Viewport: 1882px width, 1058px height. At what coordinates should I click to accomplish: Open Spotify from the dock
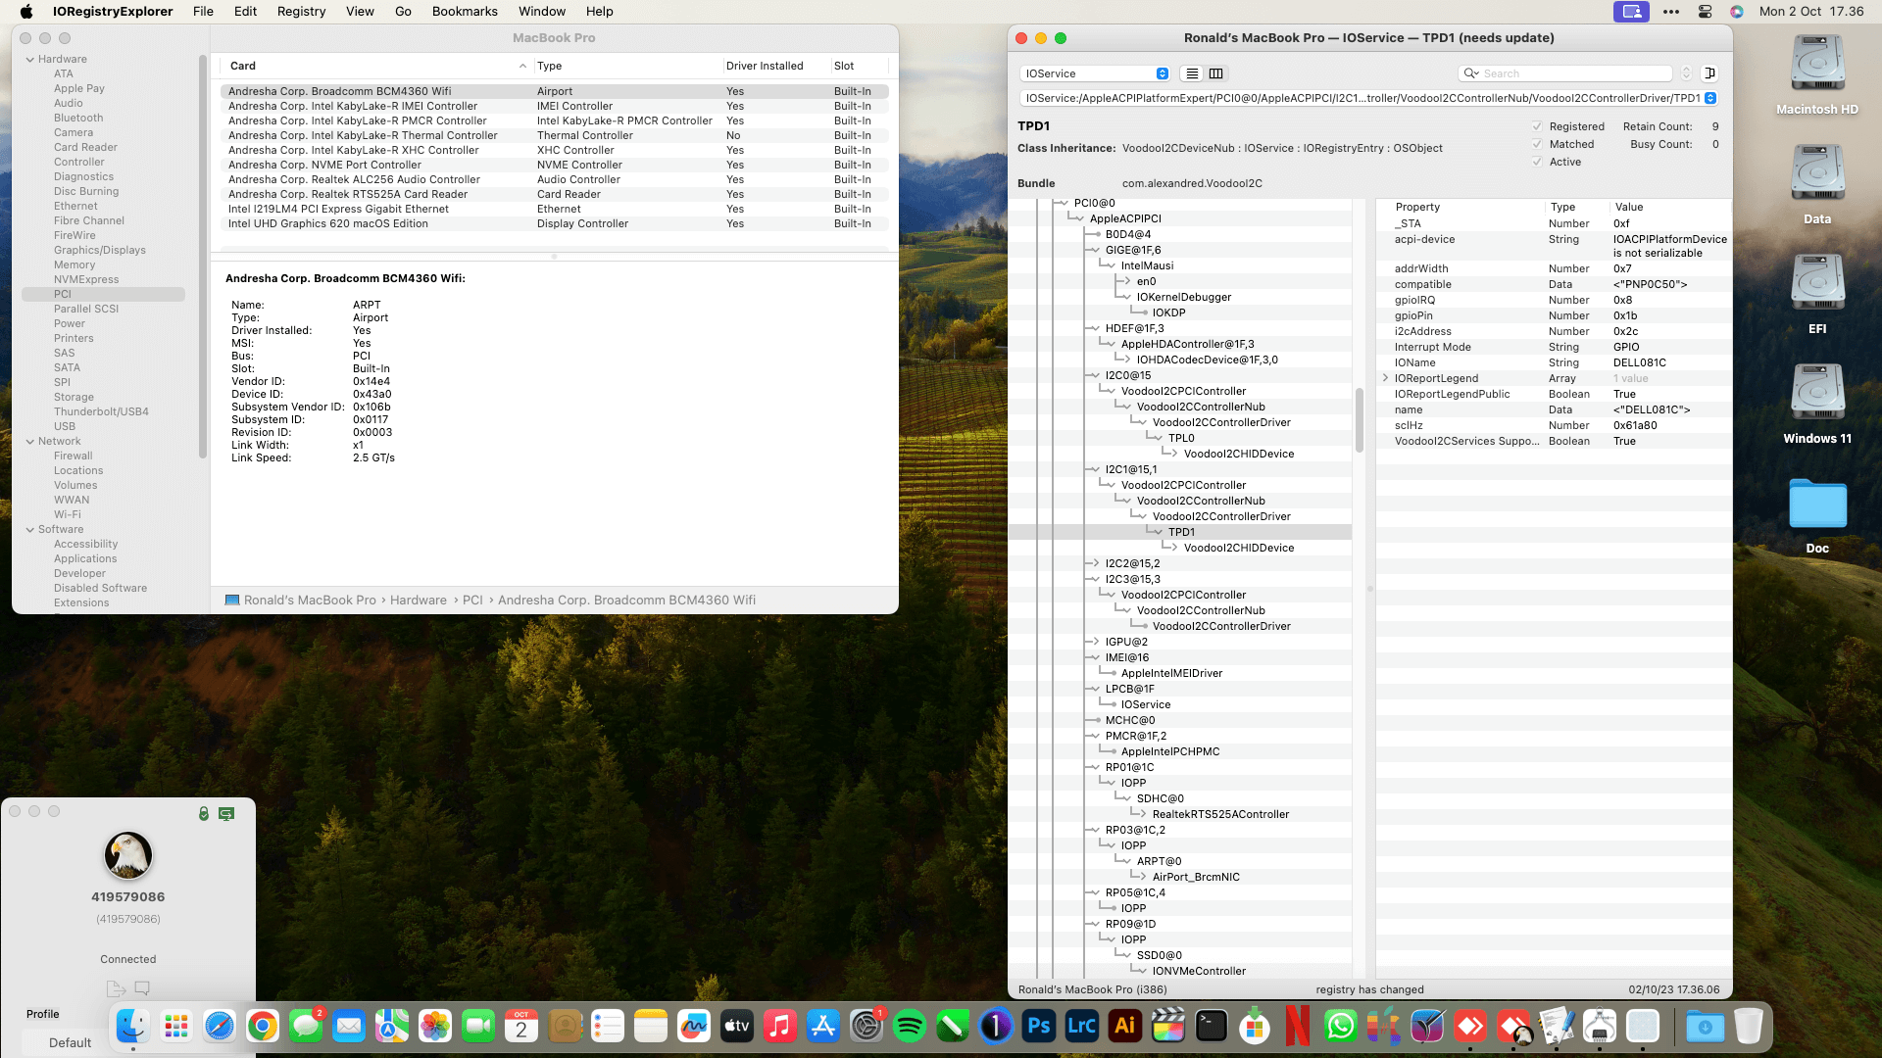click(910, 1026)
